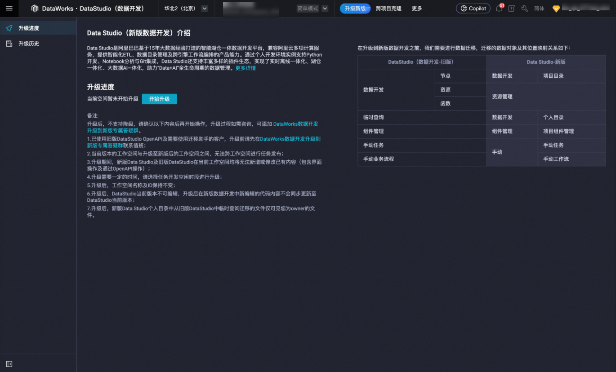The height and width of the screenshot is (372, 616).
Task: Open the 更多详情 link
Action: point(246,68)
